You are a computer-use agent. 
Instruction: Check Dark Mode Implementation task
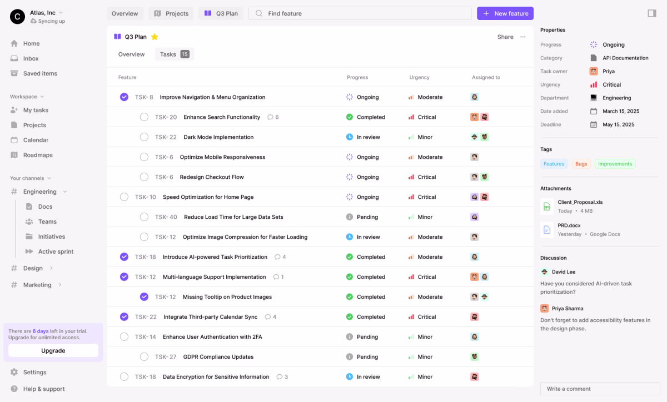(144, 137)
